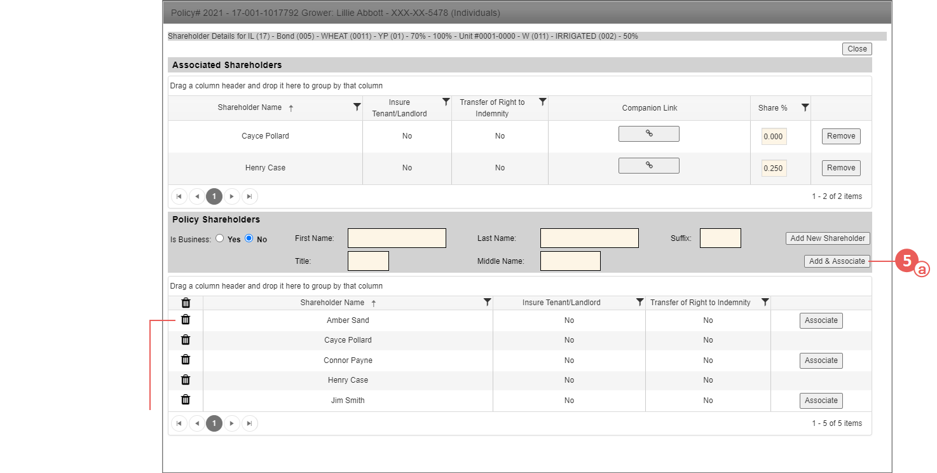Click '1 - 2 of 2 items' text
This screenshot has height=473, width=937.
coord(837,196)
